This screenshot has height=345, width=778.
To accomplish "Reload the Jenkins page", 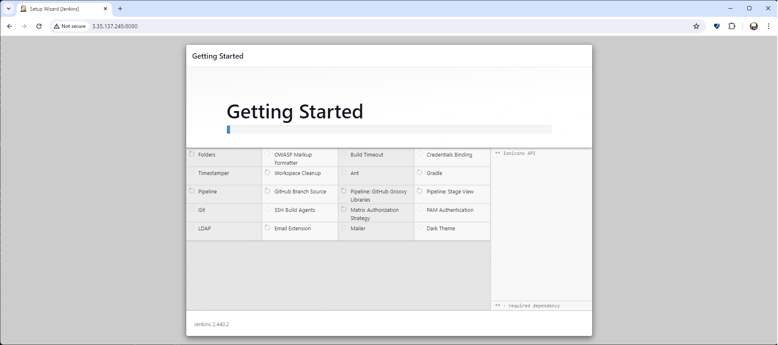I will tap(39, 26).
